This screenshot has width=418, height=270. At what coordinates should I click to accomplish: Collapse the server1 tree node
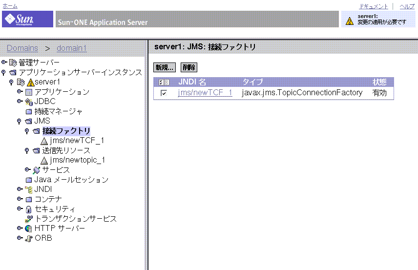(x=11, y=82)
